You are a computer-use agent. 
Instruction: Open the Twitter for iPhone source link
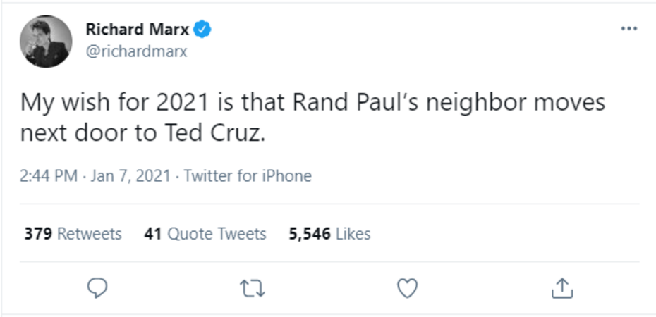(248, 175)
